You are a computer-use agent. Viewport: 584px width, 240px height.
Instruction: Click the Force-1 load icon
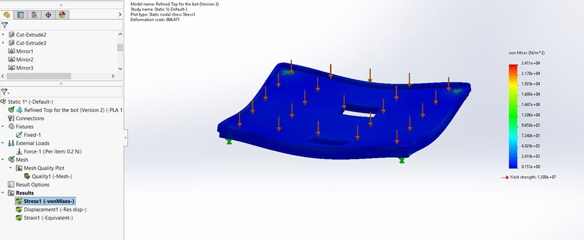tap(19, 151)
